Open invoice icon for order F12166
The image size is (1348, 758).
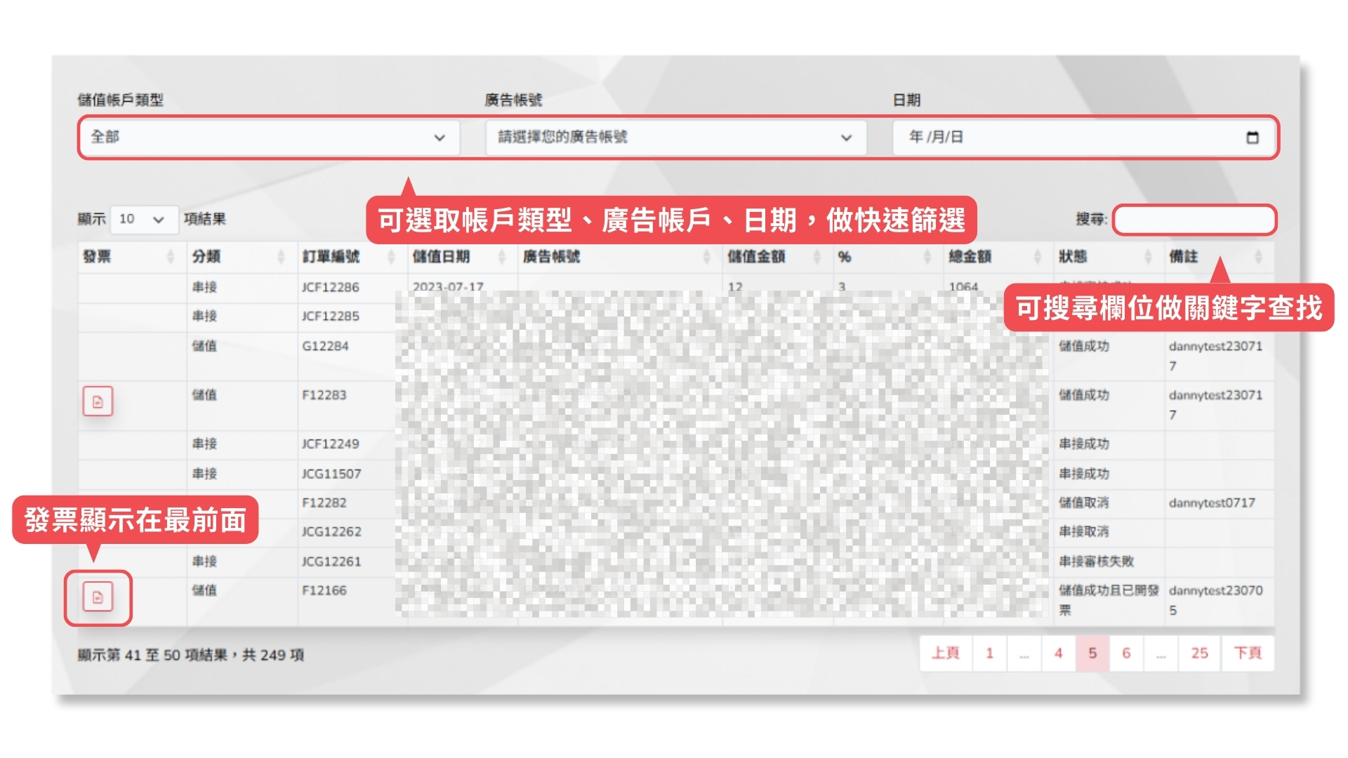point(98,597)
